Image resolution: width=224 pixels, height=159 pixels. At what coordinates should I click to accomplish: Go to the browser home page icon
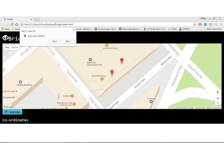click(x=17, y=24)
